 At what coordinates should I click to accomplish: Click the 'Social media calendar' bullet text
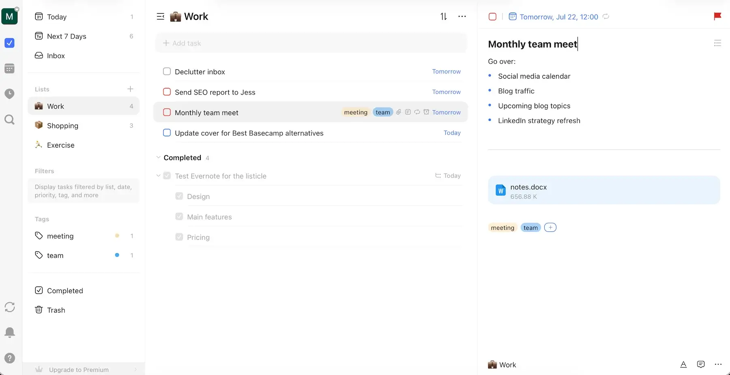coord(534,76)
